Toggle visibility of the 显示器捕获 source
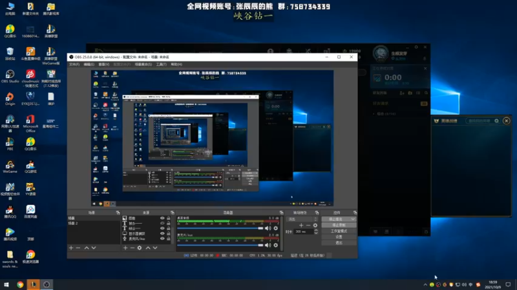 162,233
